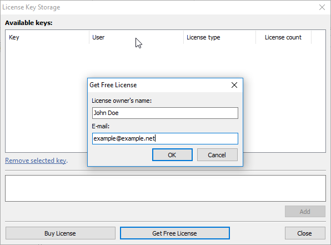Cancel the Get Free License dialog
This screenshot has height=245, width=331.
coord(217,155)
